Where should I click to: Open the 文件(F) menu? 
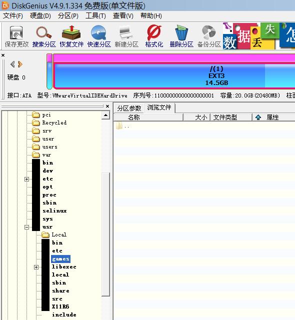click(13, 15)
